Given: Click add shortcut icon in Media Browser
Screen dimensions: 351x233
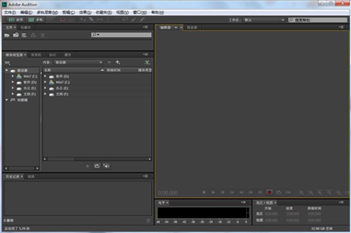Looking at the screenshot, I should [x=118, y=62].
